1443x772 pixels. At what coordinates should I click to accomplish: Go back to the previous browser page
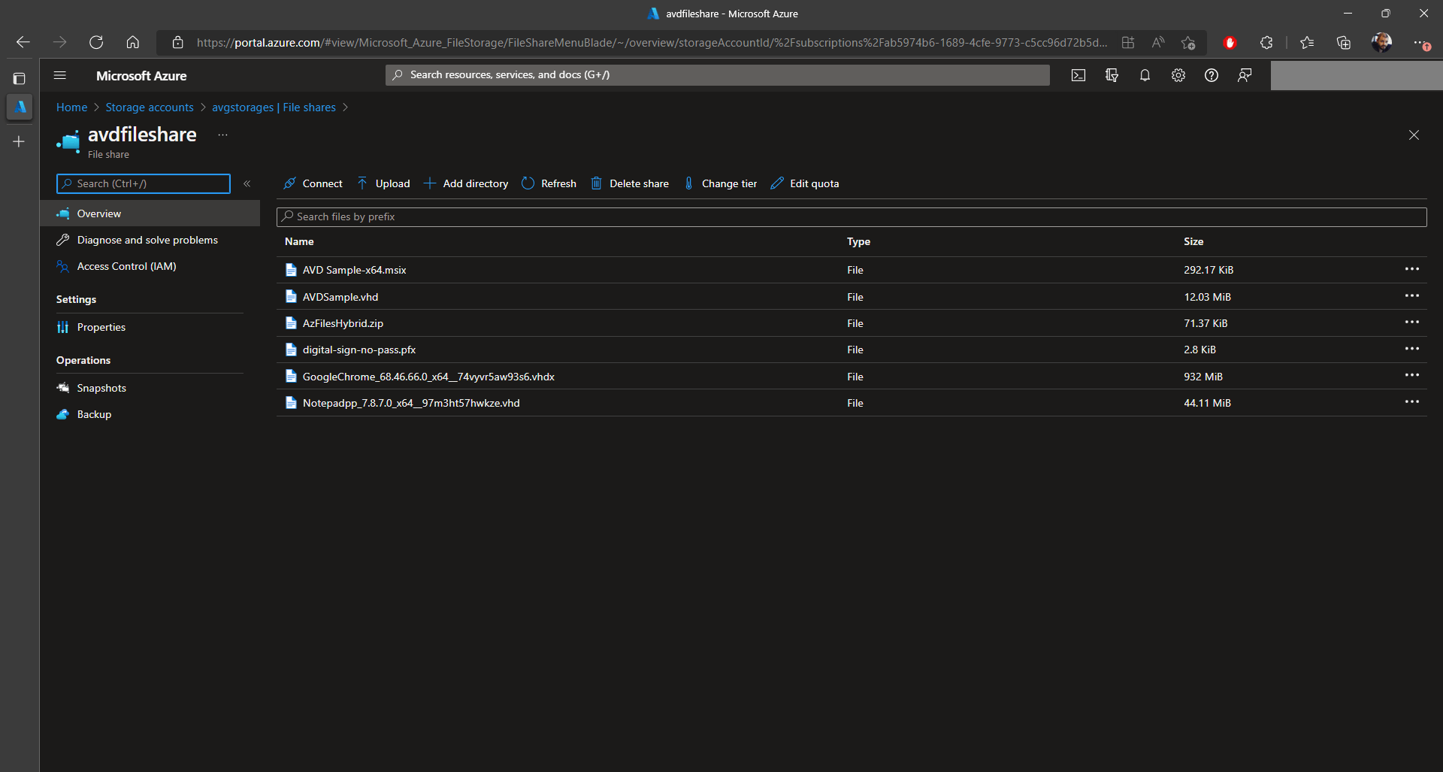23,42
